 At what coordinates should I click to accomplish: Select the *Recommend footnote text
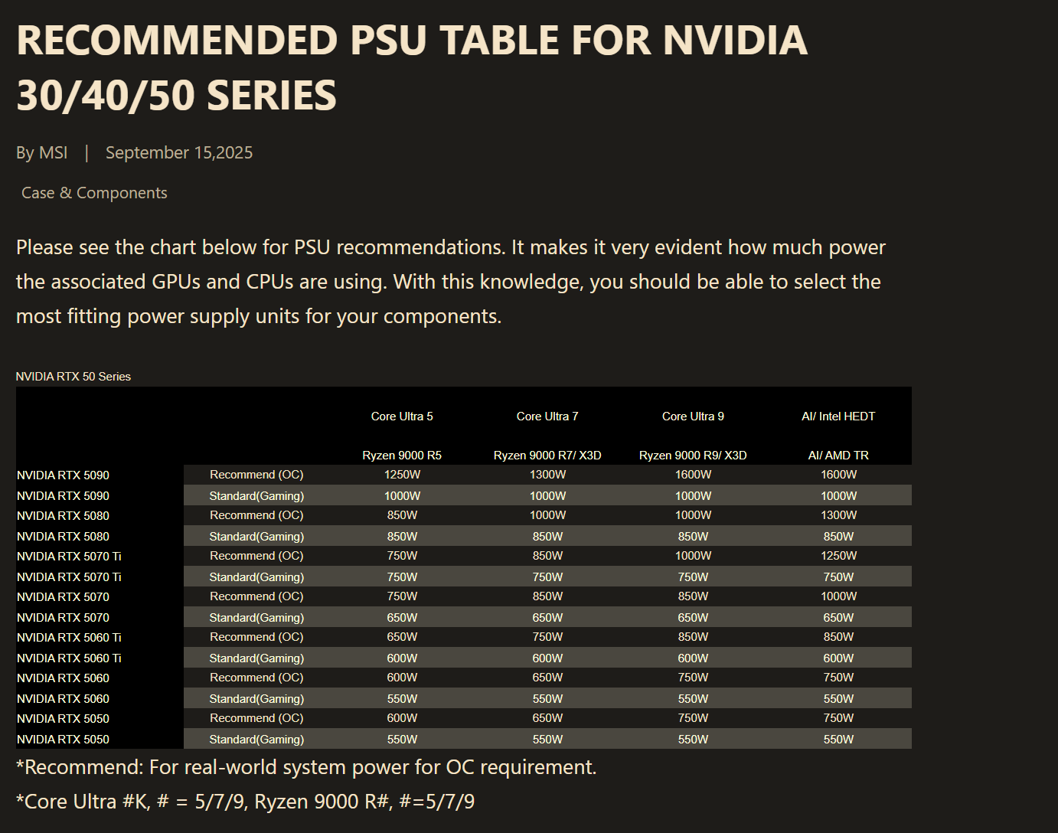(306, 767)
